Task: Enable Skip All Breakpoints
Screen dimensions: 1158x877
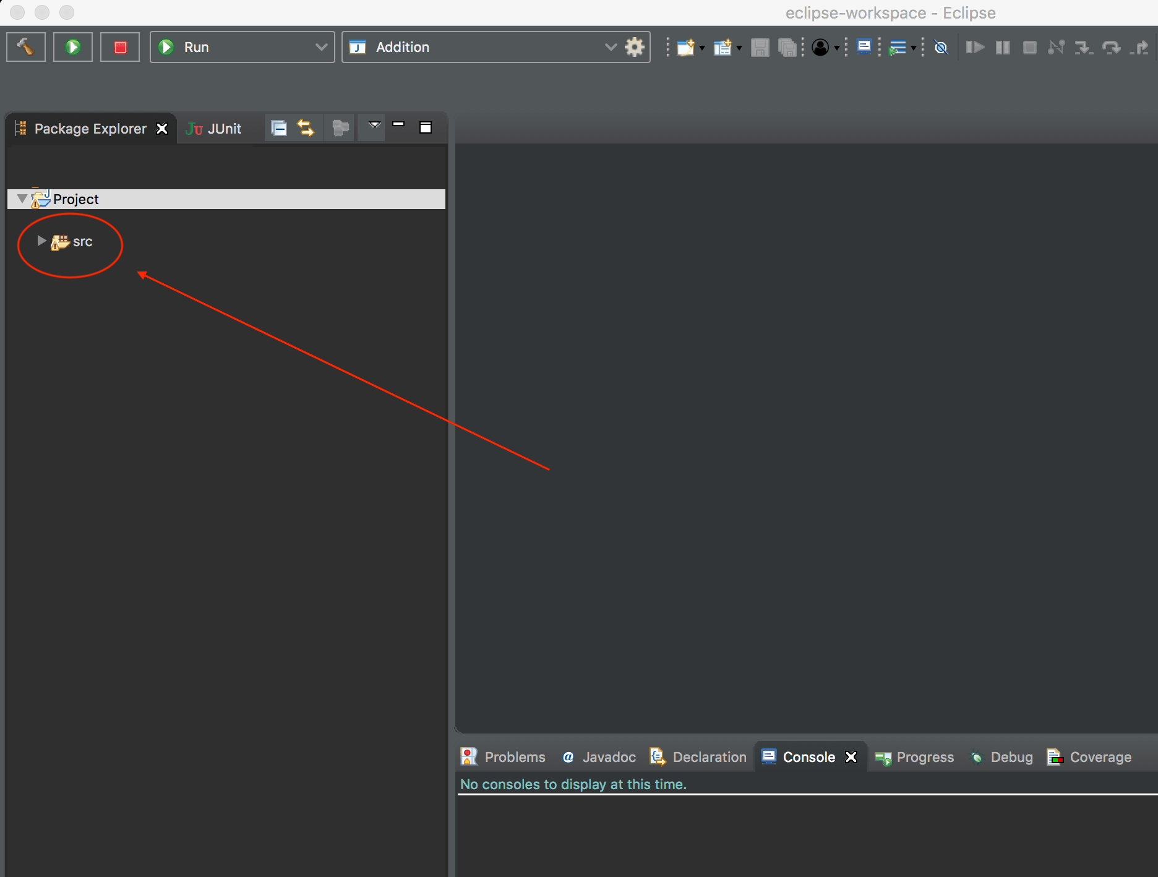Action: 941,47
